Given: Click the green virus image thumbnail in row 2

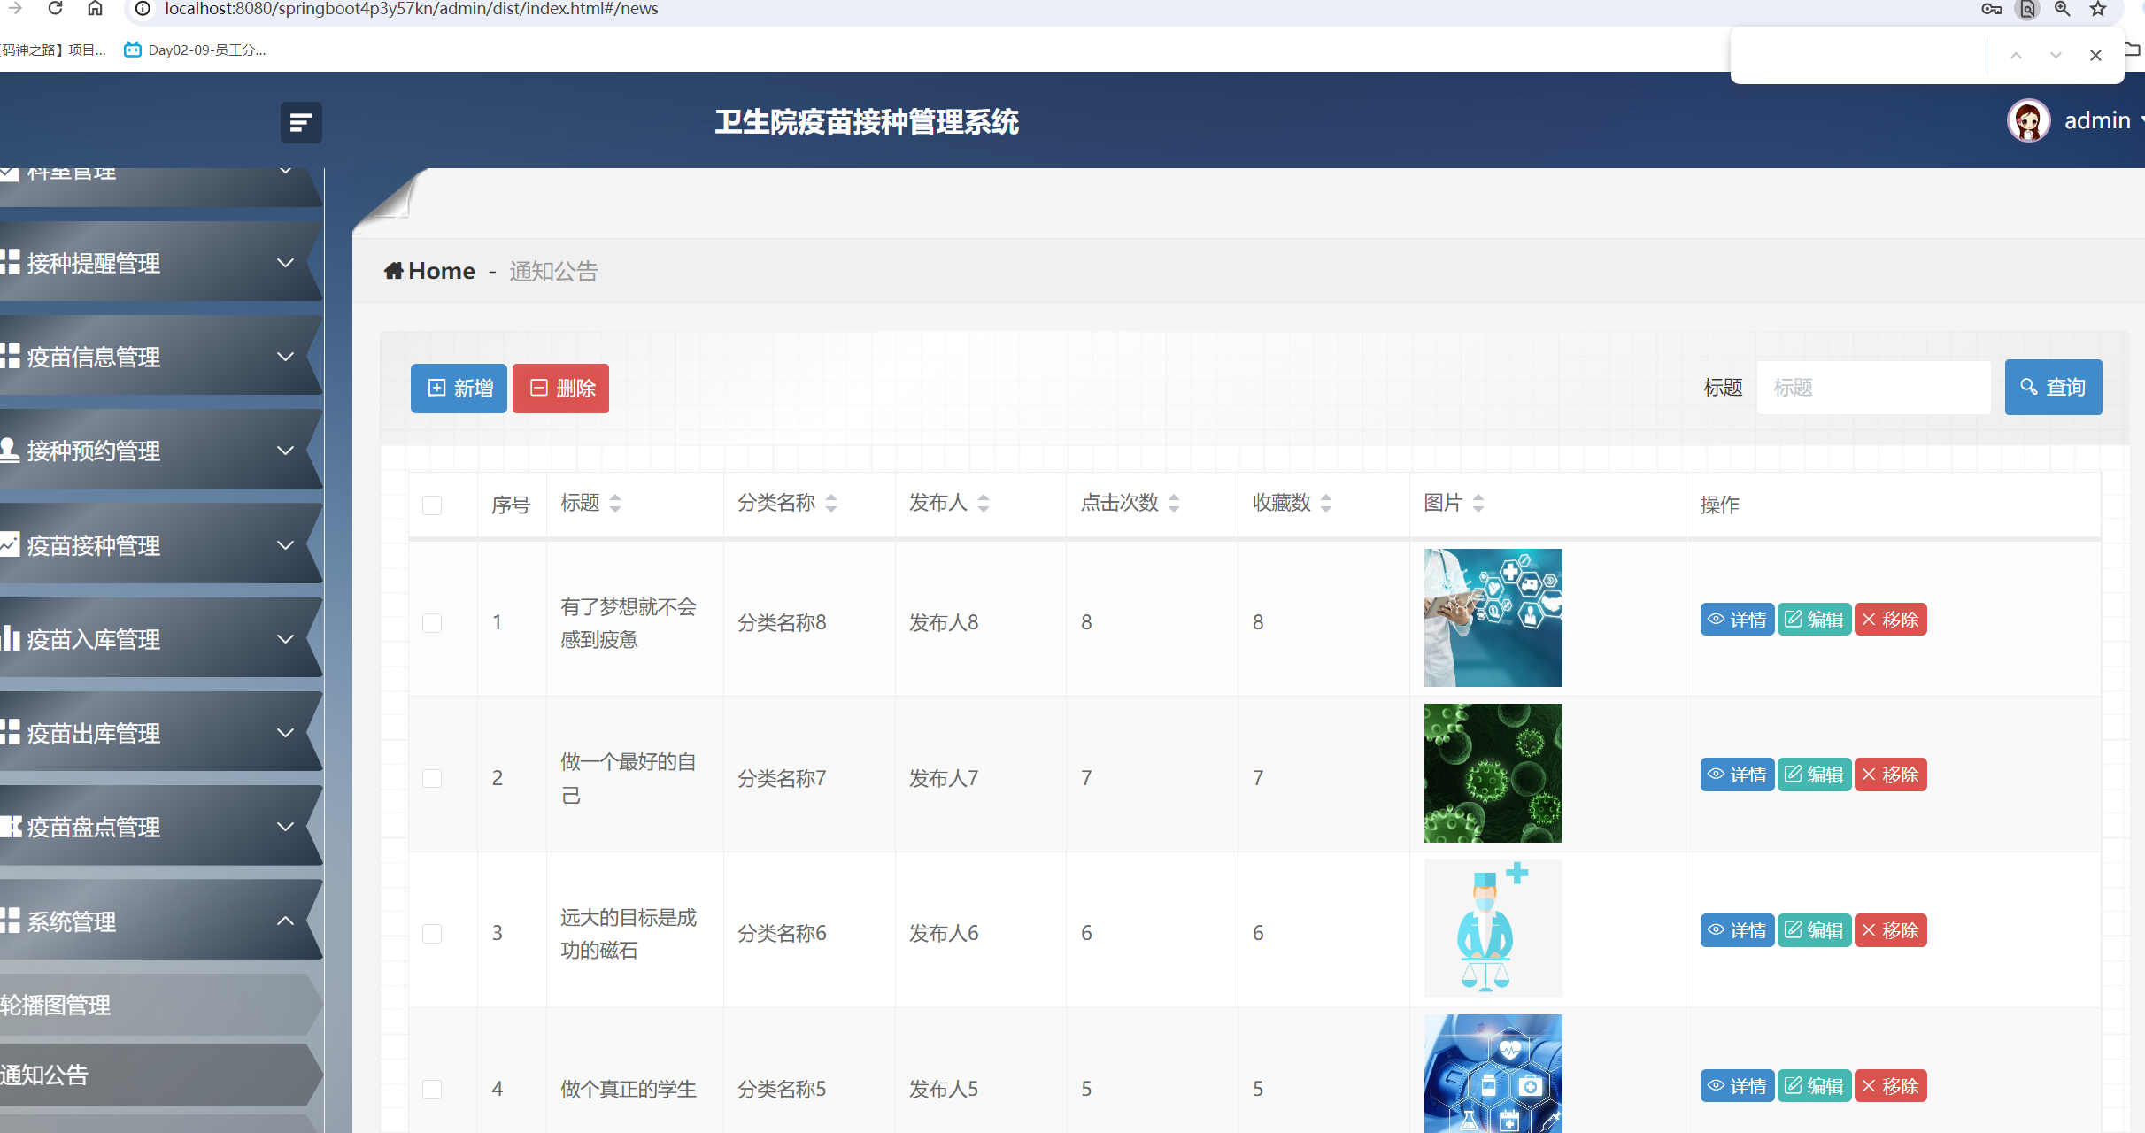Looking at the screenshot, I should coord(1493,773).
